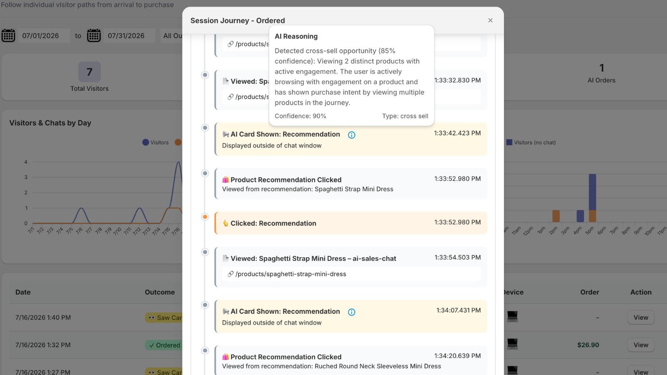
Task: Click the 7/16/2026 1:40 PM date cell
Action: [43, 317]
